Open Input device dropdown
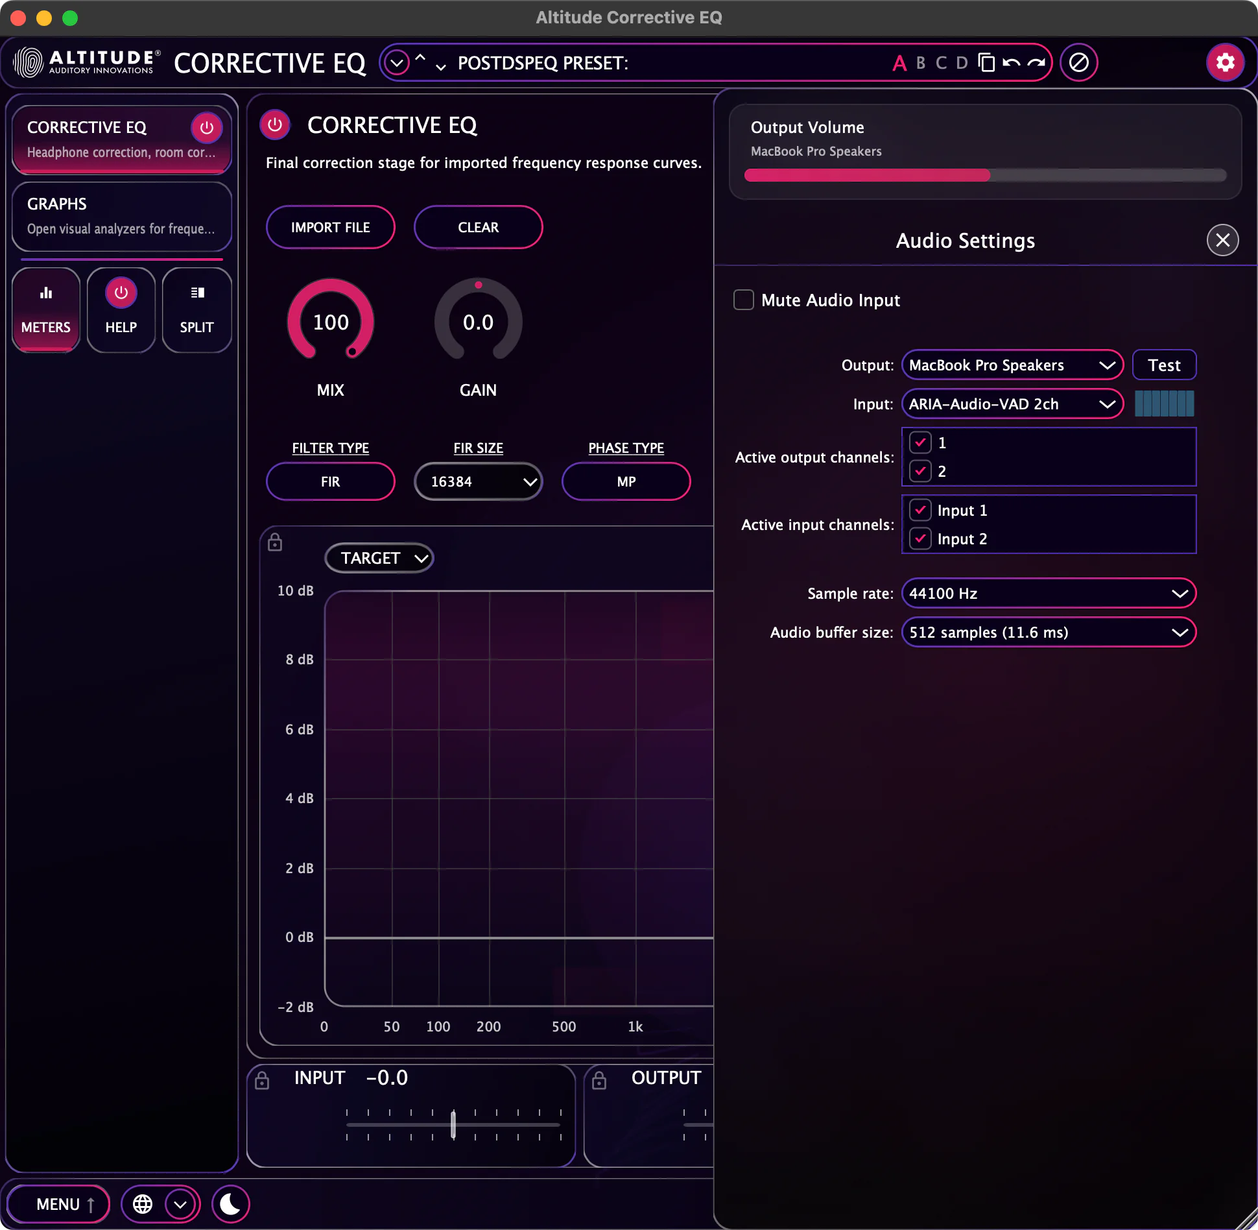 [1012, 404]
